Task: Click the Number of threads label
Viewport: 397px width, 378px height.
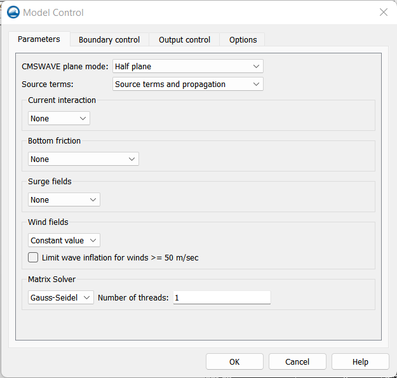Action: (133, 297)
